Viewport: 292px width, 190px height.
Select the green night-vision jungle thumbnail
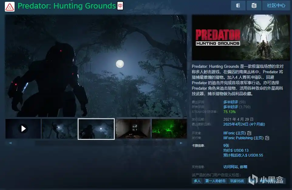(169, 129)
